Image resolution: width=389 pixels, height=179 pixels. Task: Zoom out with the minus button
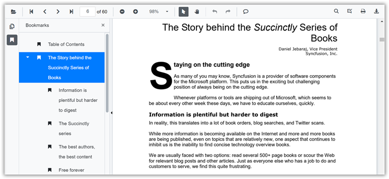(x=122, y=12)
